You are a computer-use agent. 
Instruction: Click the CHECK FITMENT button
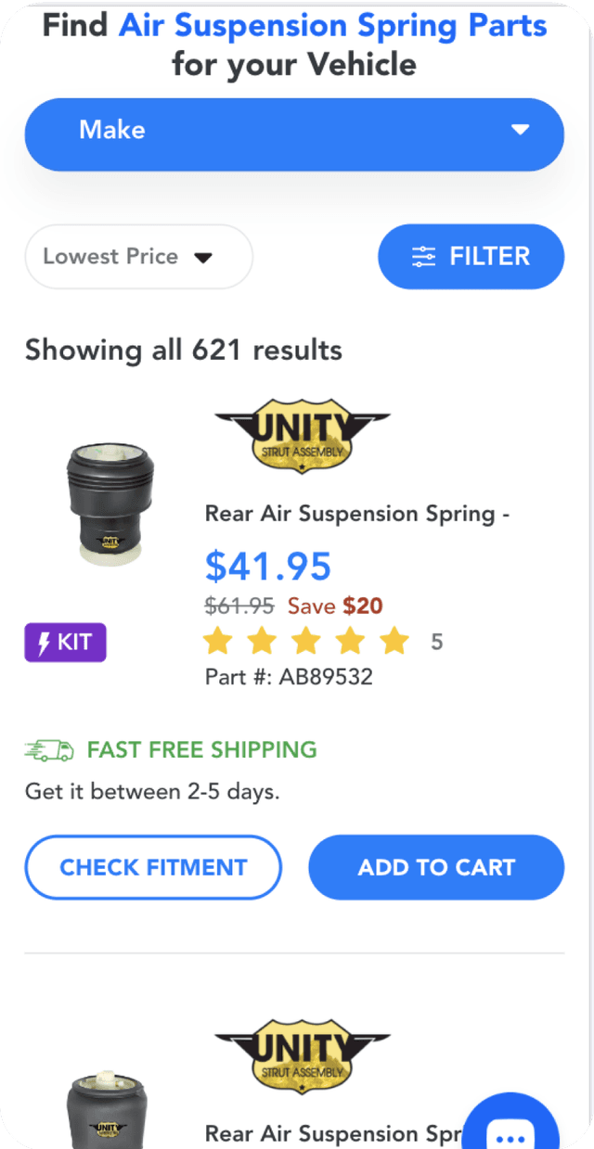pyautogui.click(x=153, y=867)
